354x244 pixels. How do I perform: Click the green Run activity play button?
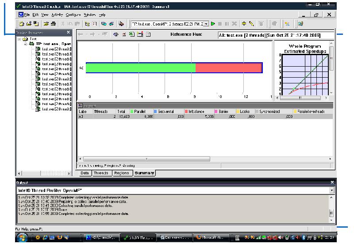pyautogui.click(x=213, y=23)
